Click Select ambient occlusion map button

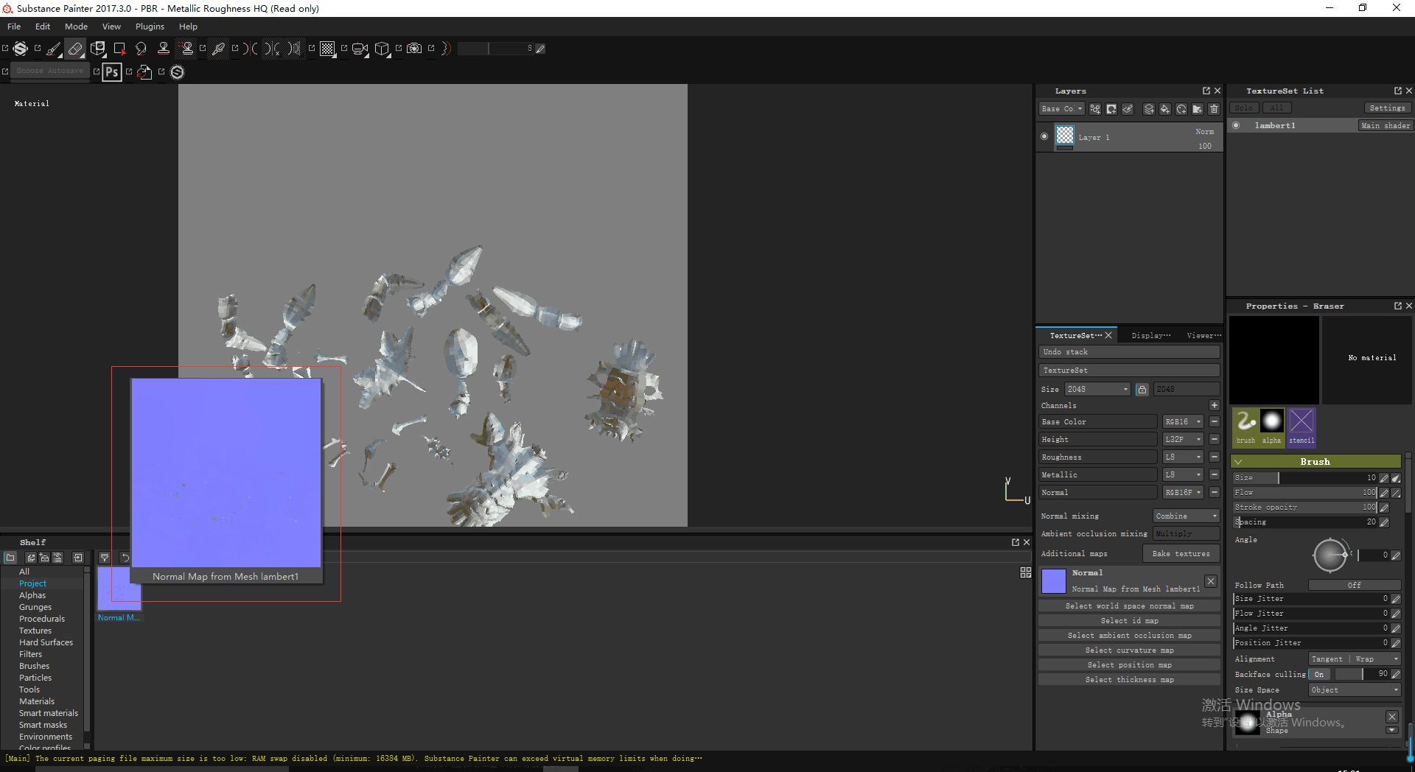[1129, 636]
